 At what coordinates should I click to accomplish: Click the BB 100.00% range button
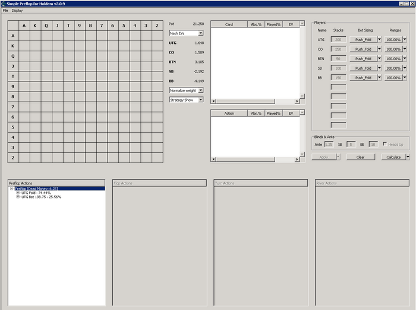(x=393, y=78)
